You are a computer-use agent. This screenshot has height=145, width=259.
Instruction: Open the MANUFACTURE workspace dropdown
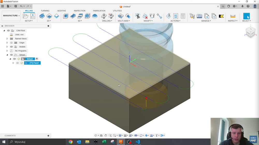[x=11, y=16]
